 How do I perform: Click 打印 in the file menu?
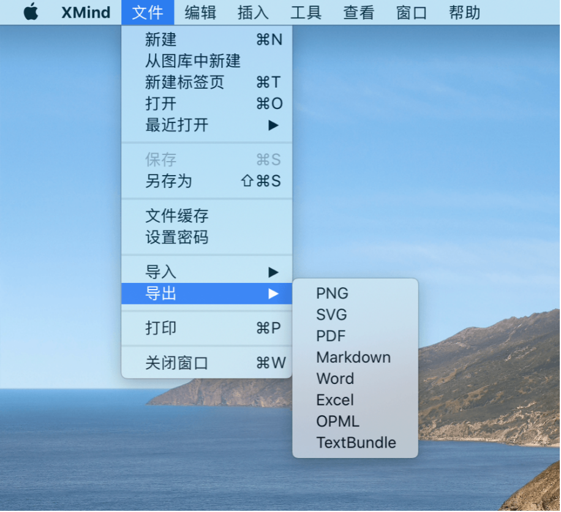(161, 328)
